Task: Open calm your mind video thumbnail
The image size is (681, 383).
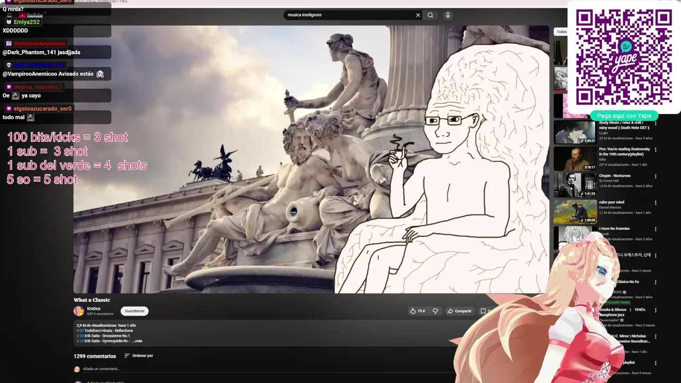Action: 575,212
